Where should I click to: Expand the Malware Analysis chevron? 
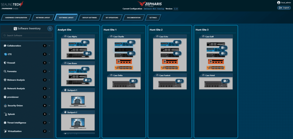49,80
